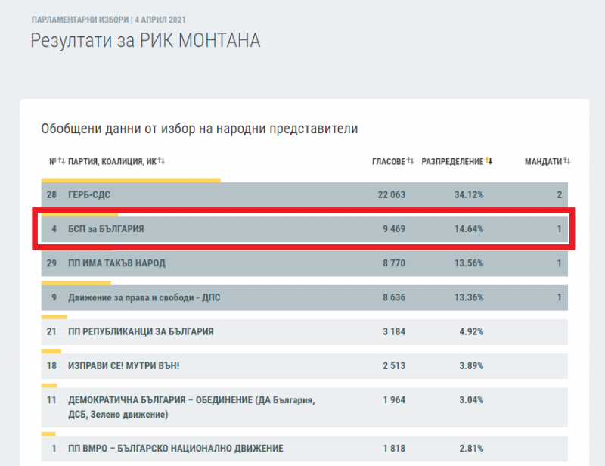Click the Резултати за РИК МОНТАНА heading
The height and width of the screenshot is (466, 605).
coord(145,41)
